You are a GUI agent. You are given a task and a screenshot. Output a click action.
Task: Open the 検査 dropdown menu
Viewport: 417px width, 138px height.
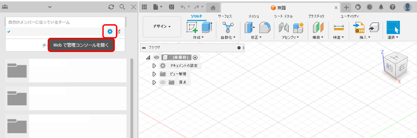tap(339, 37)
